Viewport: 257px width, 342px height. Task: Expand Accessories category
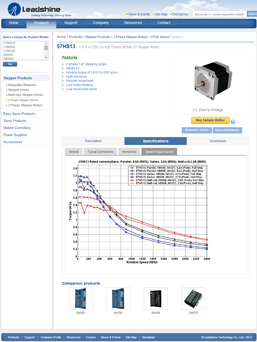(x=13, y=142)
